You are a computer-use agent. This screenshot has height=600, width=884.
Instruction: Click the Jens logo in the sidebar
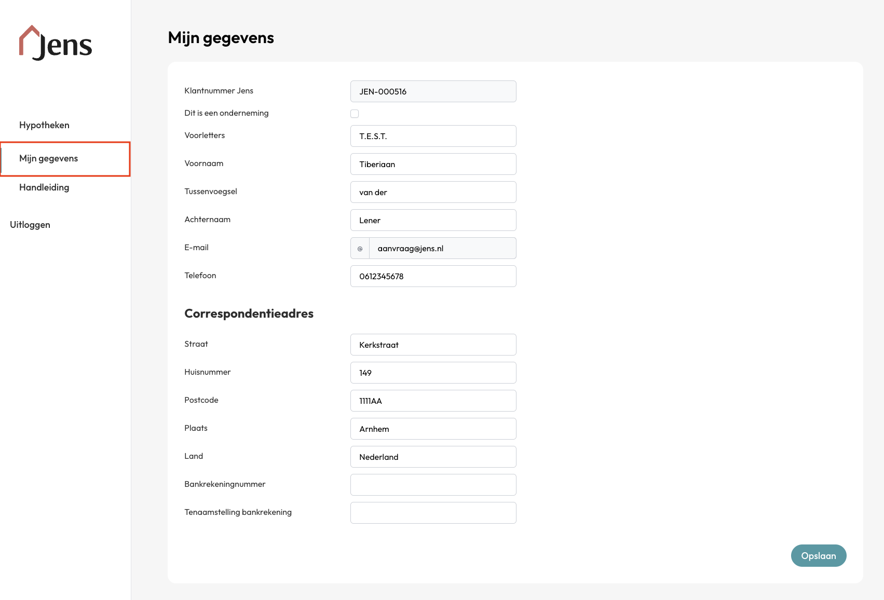coord(56,43)
